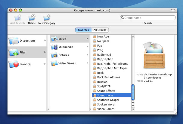Select the Discussions category icon
The height and width of the screenshot is (124, 183).
[x=14, y=41]
